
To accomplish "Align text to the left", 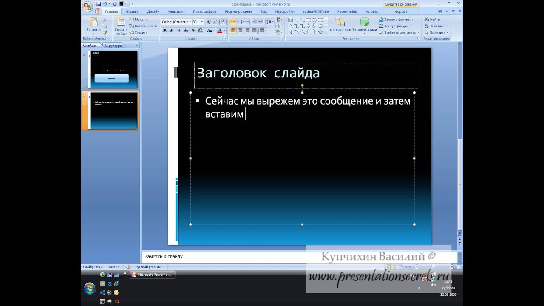I will pos(233,31).
